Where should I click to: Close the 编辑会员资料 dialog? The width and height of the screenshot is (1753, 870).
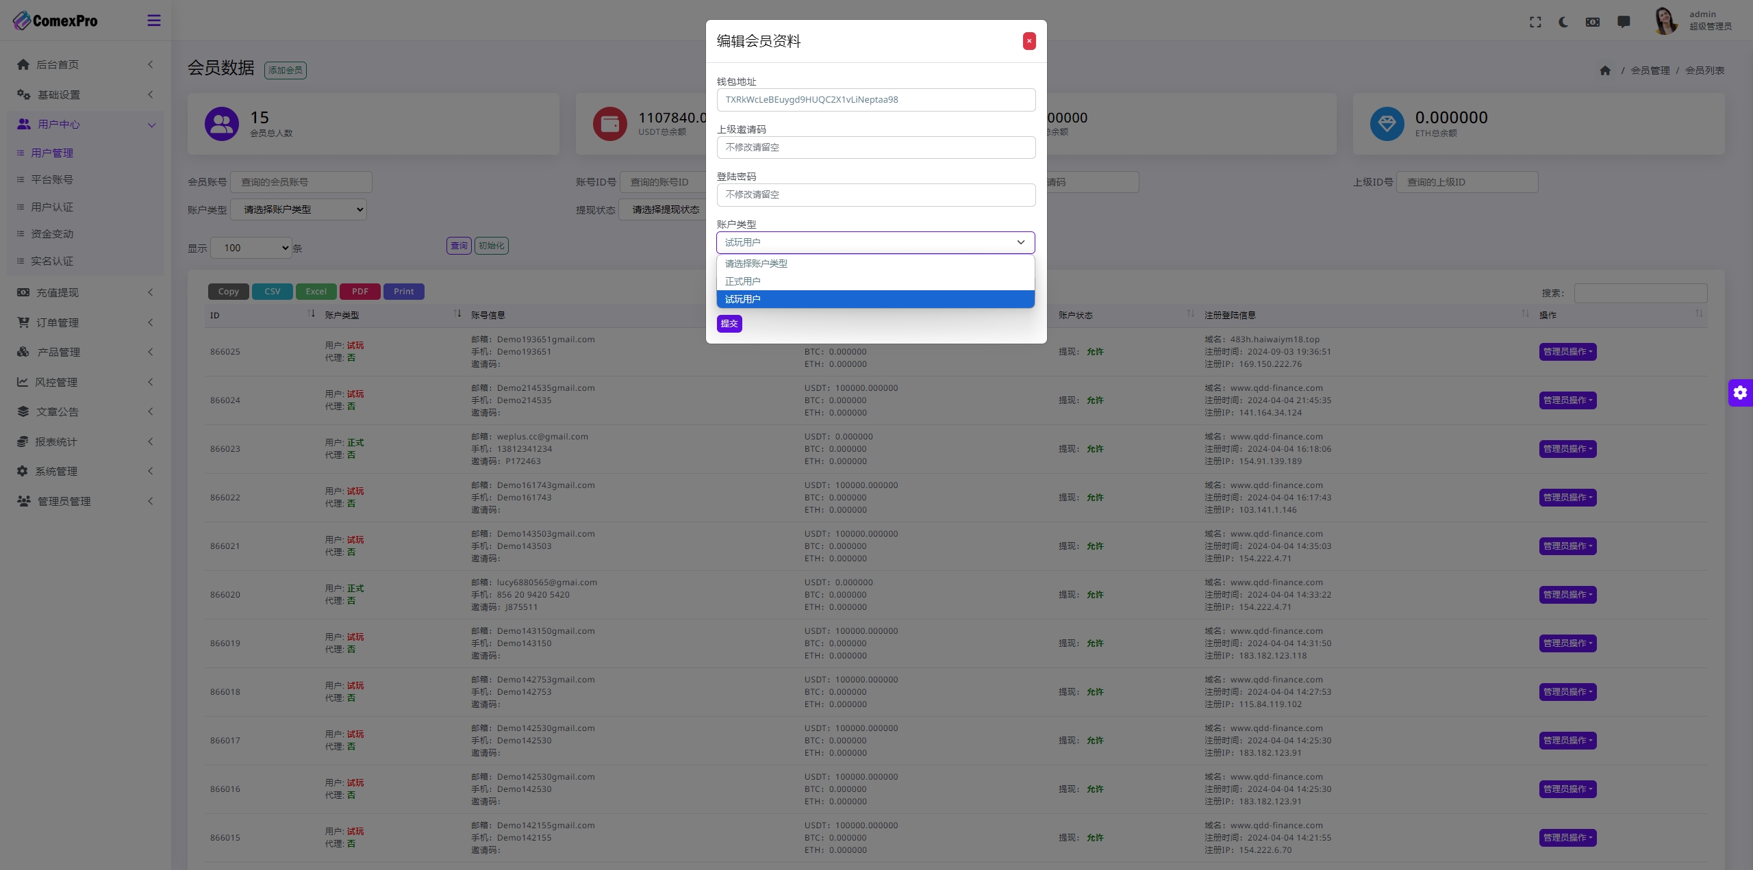tap(1030, 41)
